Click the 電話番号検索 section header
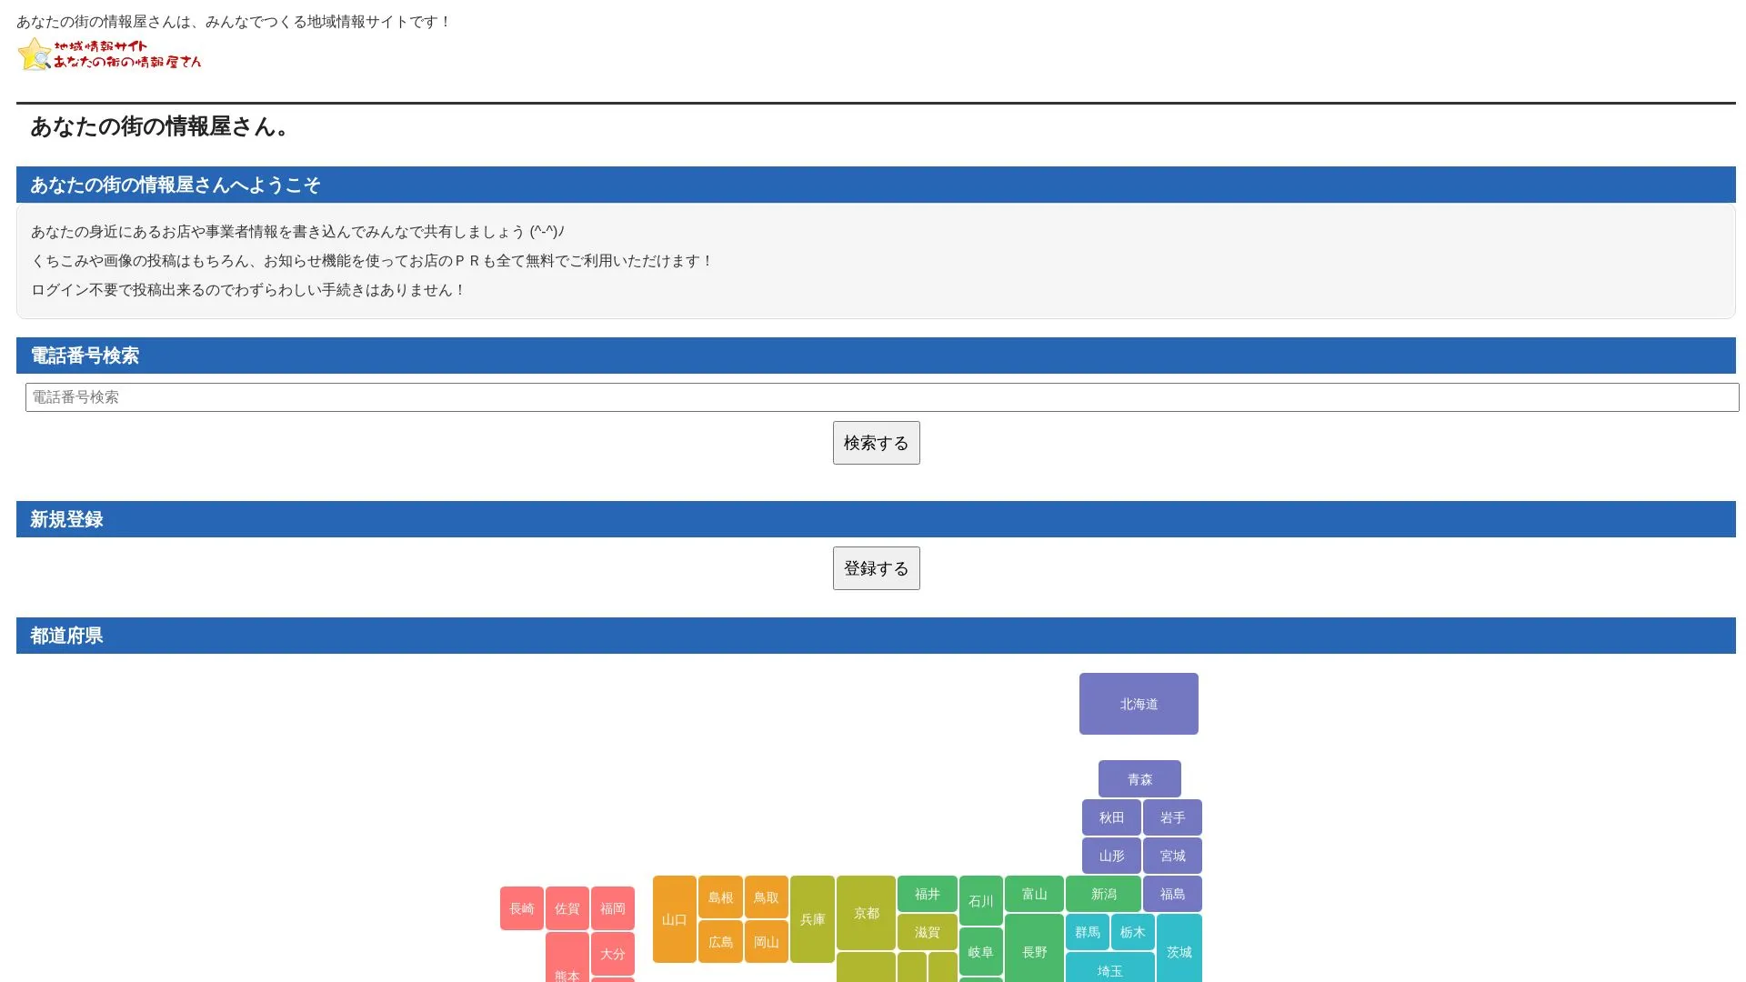The width and height of the screenshot is (1746, 982). click(876, 356)
